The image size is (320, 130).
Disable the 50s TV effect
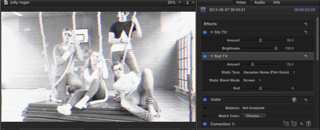[205, 32]
